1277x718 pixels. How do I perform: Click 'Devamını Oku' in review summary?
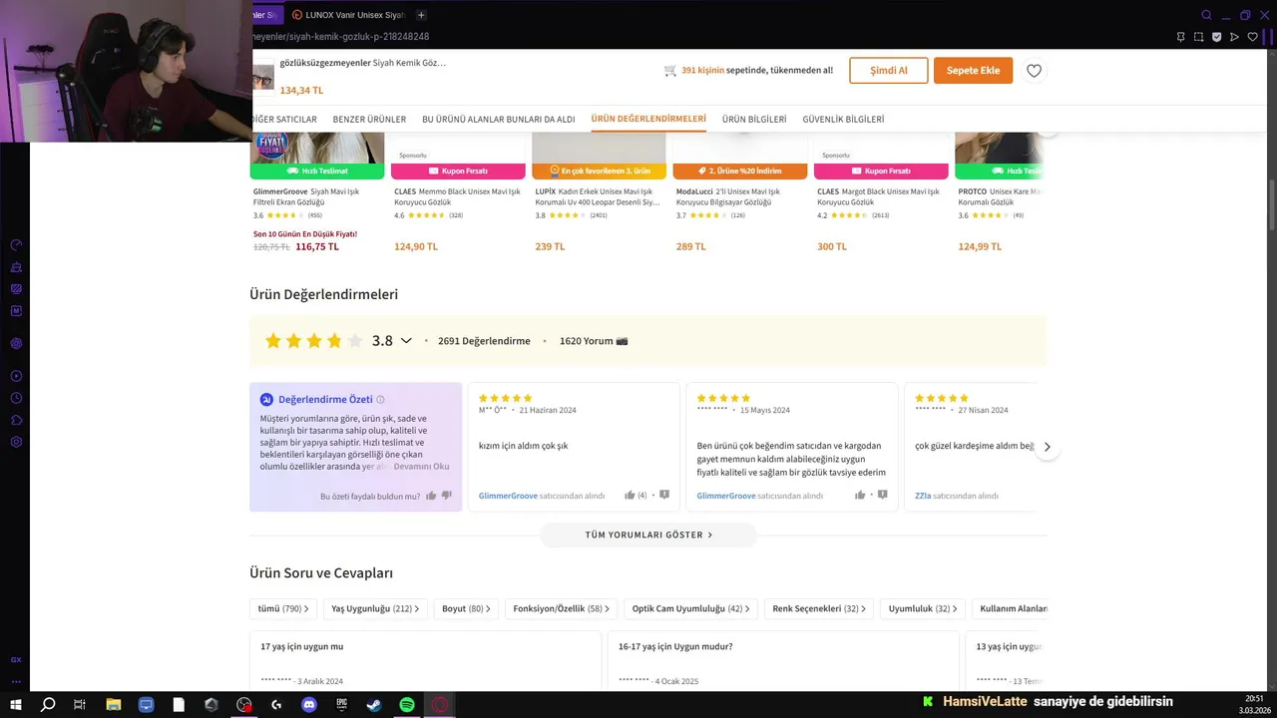(421, 467)
